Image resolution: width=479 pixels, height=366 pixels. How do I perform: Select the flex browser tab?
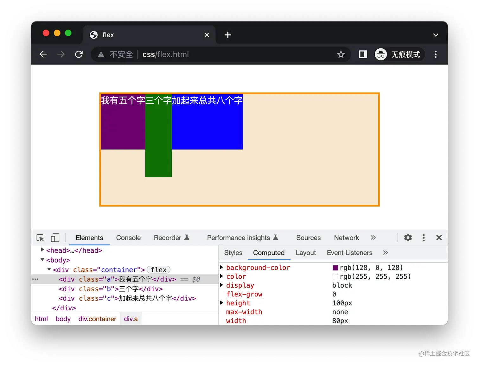click(x=149, y=35)
